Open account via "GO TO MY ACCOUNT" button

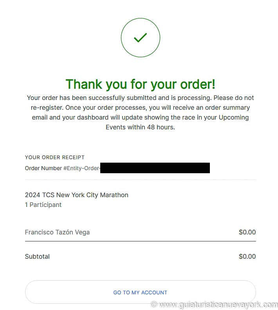click(140, 292)
